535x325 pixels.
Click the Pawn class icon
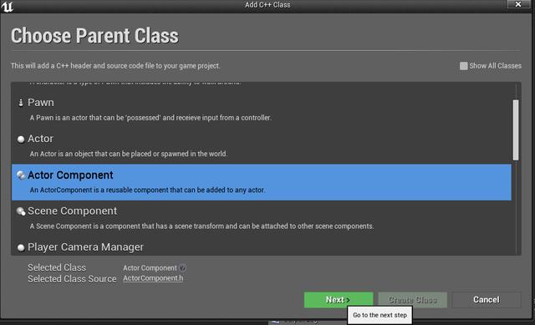[21, 103]
